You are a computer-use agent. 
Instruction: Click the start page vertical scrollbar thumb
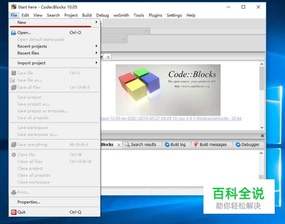pos(262,78)
